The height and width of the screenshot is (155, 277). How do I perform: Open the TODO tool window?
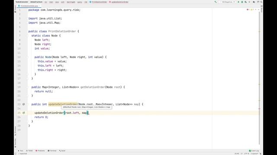point(29,151)
